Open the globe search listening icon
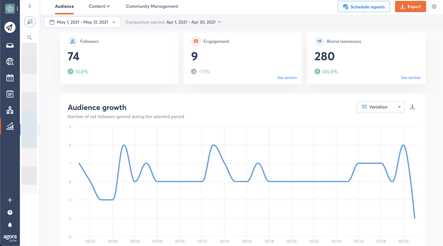This screenshot has width=443, height=246. point(10,62)
